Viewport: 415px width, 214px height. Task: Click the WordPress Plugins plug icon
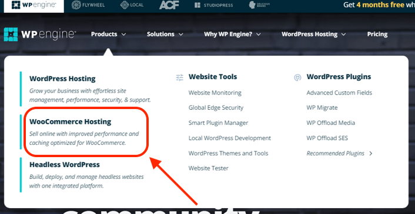pos(297,77)
